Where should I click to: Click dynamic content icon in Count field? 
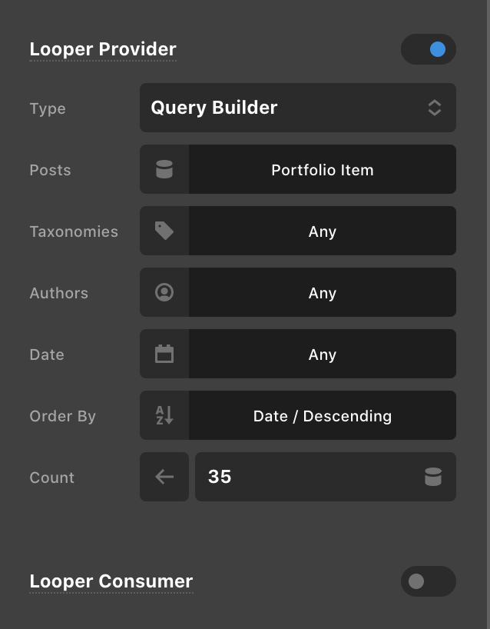point(433,477)
